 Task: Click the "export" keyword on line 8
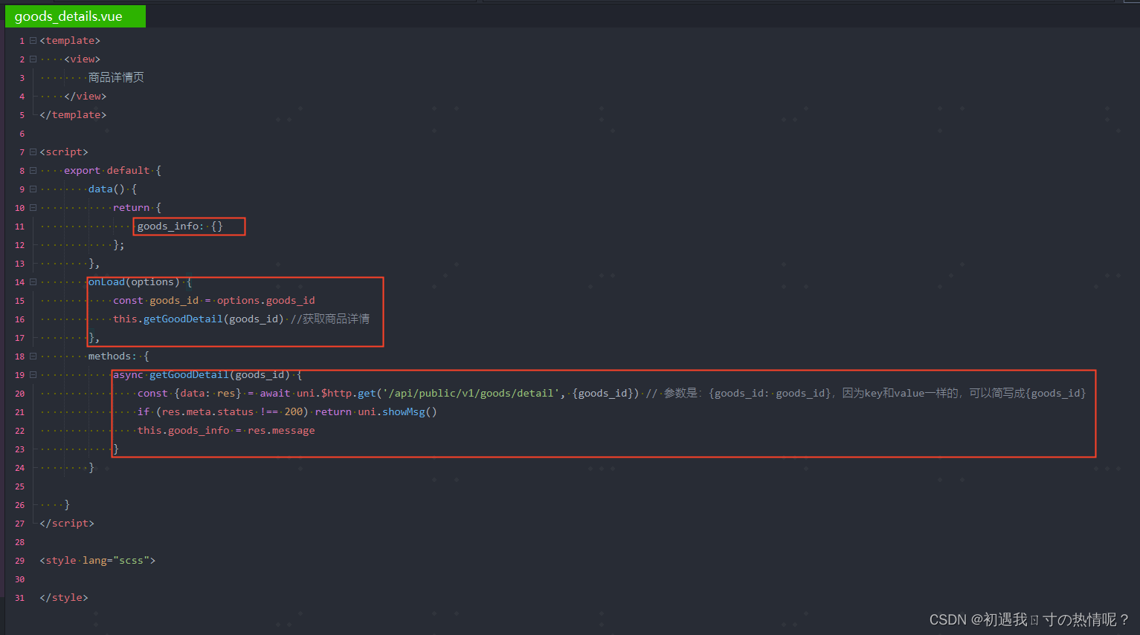[x=82, y=171]
